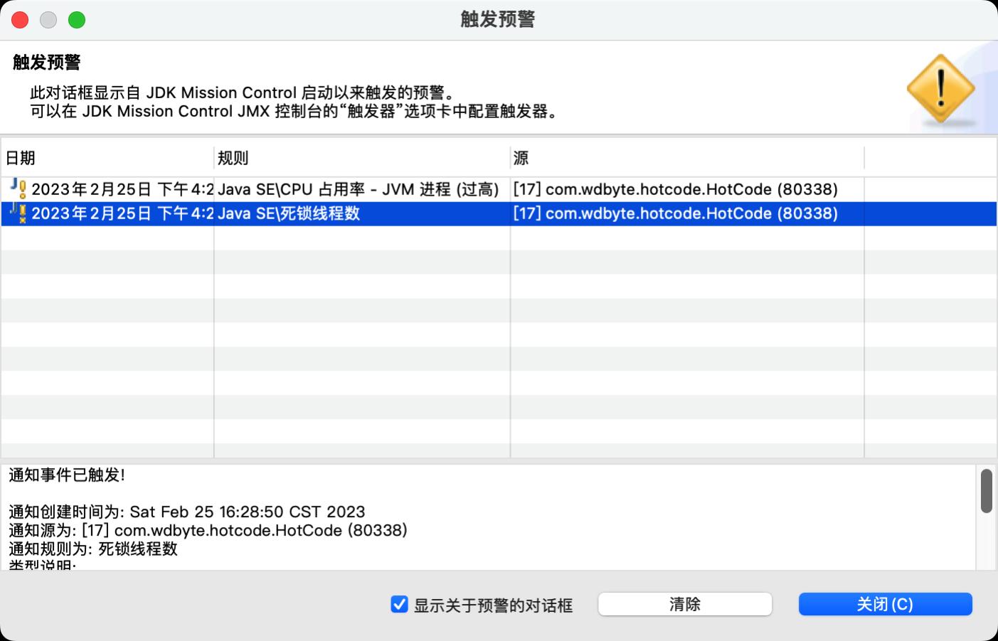Image resolution: width=998 pixels, height=641 pixels.
Task: Select the Java SE\CPU 占用率 rule cell
Action: click(x=359, y=189)
